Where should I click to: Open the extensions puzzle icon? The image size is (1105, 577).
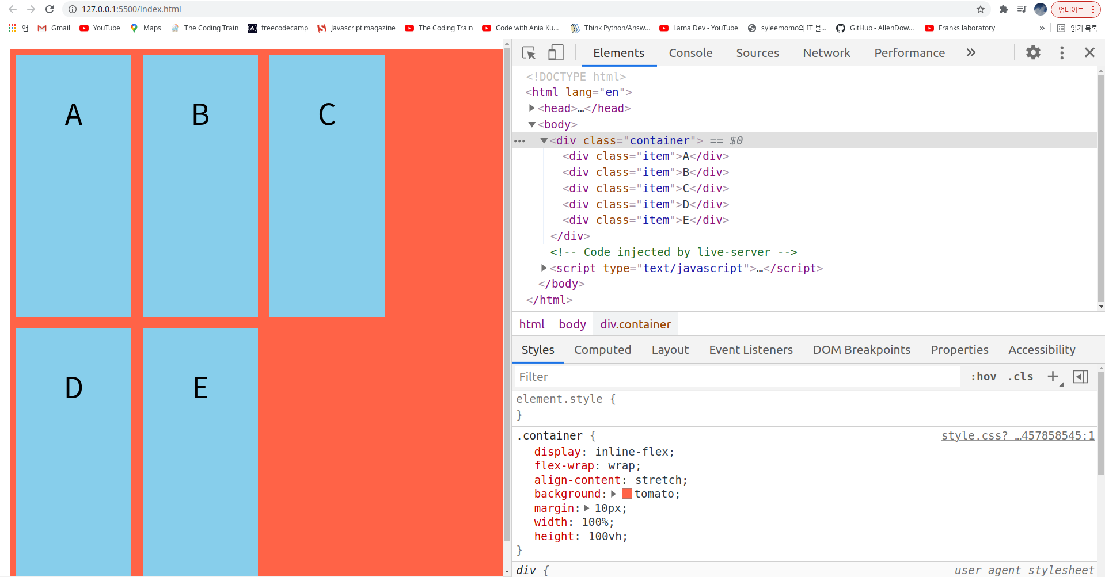point(1004,9)
